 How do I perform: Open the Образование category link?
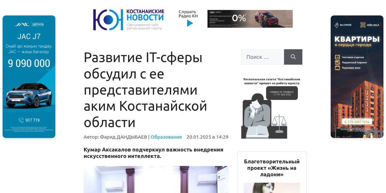coord(166,137)
